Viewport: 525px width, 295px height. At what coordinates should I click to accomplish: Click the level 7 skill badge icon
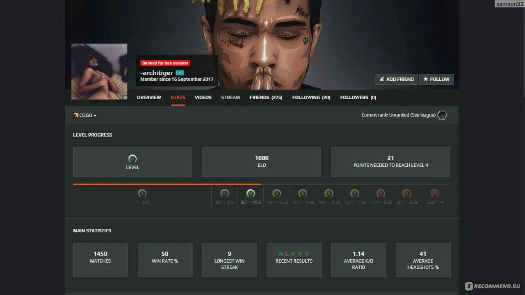(355, 193)
